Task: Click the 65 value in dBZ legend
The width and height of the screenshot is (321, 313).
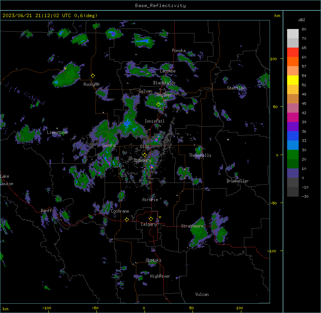Action: click(304, 48)
